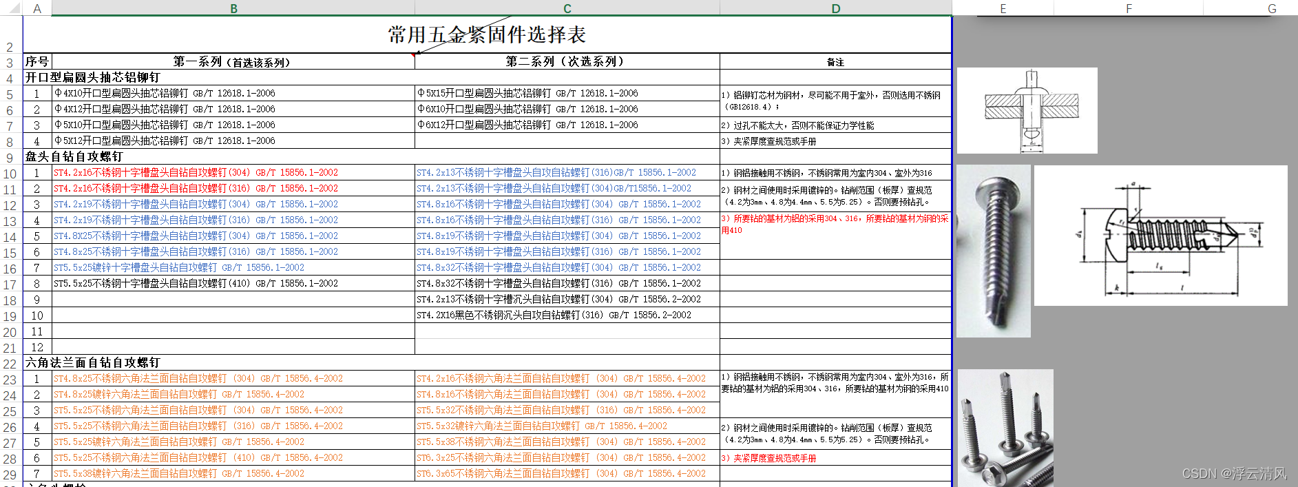Click ST6.3x65不锈钢六角法兰面 (304) cell
1298x487 pixels.
(x=567, y=473)
